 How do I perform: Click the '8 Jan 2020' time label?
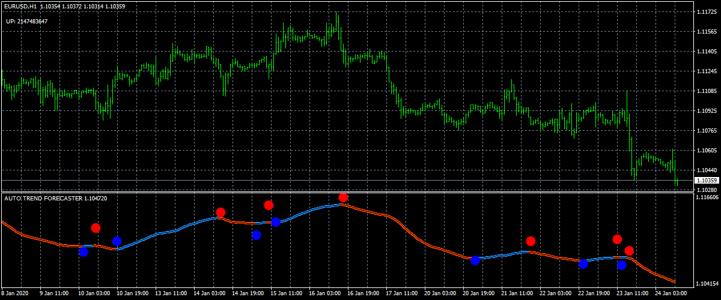click(x=15, y=294)
